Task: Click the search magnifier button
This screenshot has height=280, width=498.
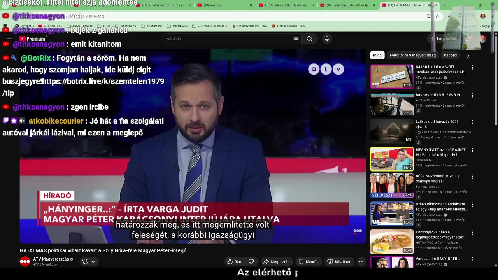Action: (309, 38)
